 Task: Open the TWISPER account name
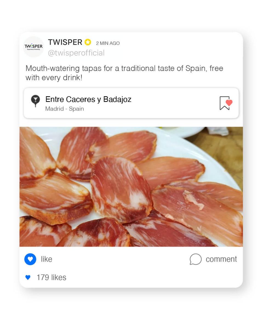[65, 42]
